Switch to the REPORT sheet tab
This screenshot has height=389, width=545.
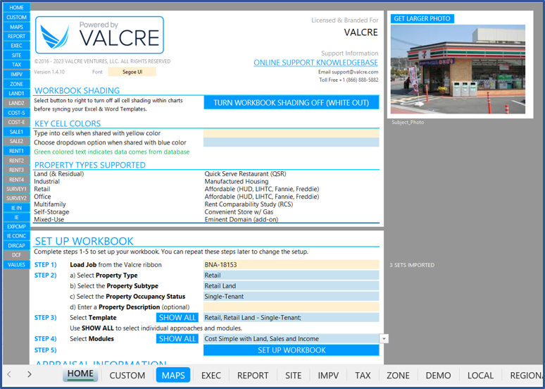pyautogui.click(x=253, y=376)
